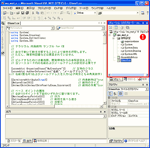Pin the Solution Explorer panel

(x=143, y=23)
